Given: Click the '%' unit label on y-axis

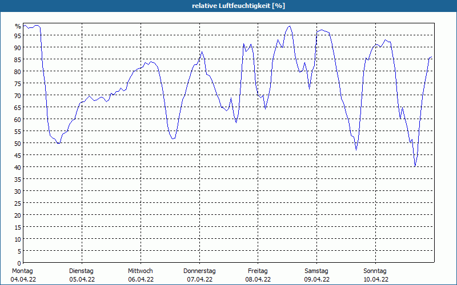Looking at the screenshot, I should click(x=18, y=26).
